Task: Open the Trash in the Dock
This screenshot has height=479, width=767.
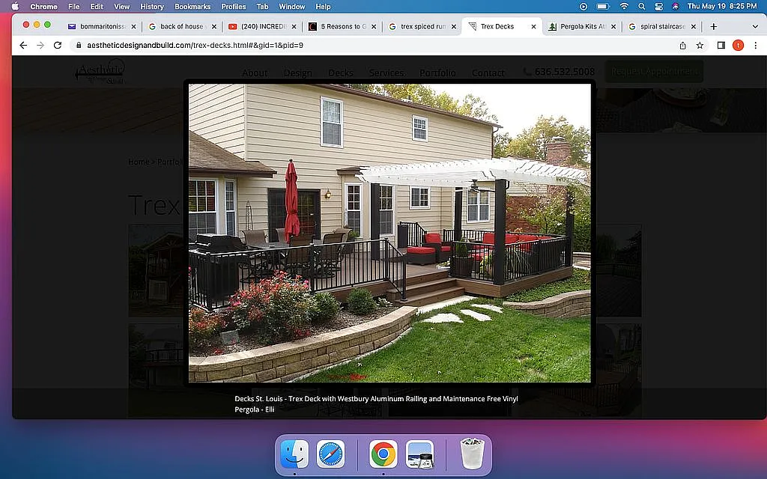Action: [x=472, y=454]
